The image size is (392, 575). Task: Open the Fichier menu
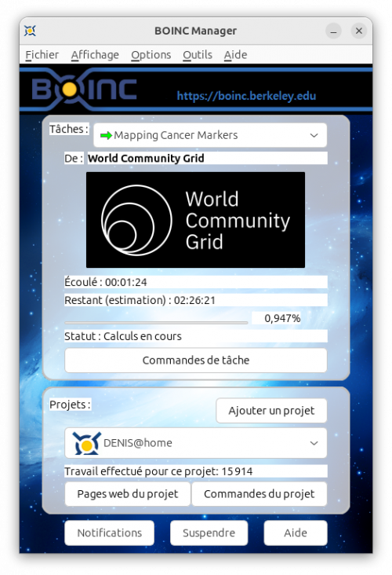click(x=42, y=55)
